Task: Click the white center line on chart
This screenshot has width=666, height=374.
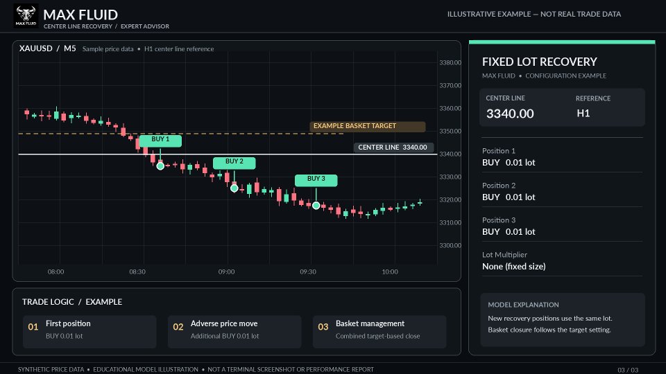Action: click(x=228, y=154)
